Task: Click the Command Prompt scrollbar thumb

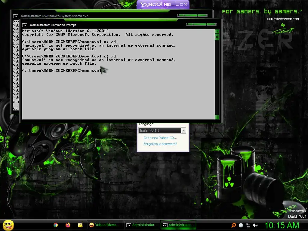Action: [x=217, y=37]
